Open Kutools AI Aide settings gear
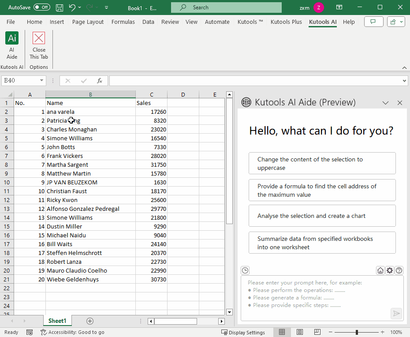 [x=390, y=270]
